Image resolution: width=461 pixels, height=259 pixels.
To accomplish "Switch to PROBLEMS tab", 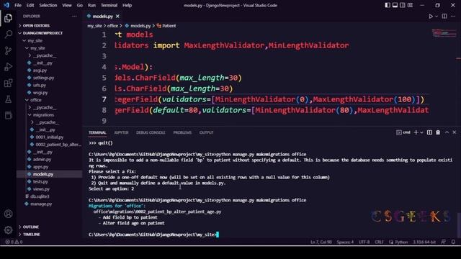I will coord(182,132).
